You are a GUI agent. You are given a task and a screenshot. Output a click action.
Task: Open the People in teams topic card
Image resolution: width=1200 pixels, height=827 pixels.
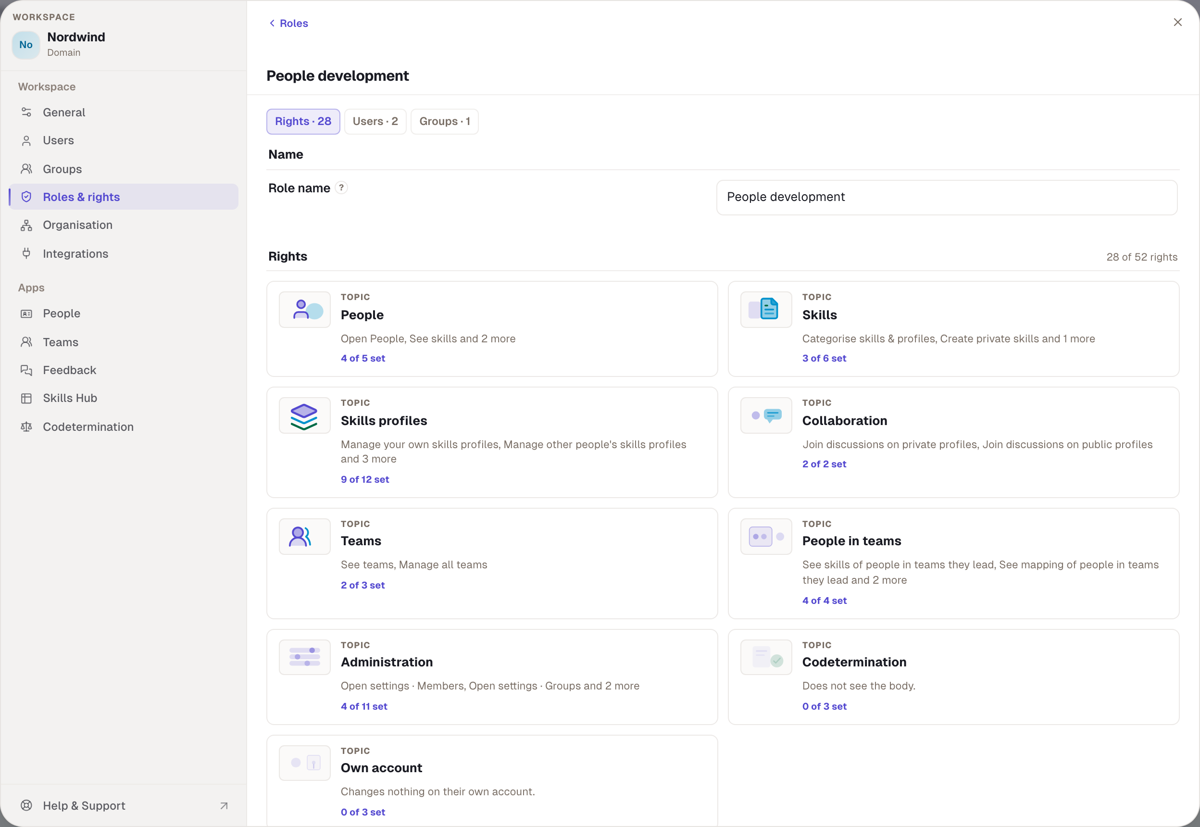tap(953, 563)
